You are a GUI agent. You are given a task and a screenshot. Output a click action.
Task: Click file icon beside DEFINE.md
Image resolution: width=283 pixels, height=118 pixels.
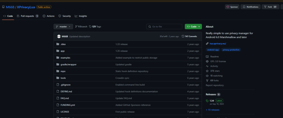(58, 91)
